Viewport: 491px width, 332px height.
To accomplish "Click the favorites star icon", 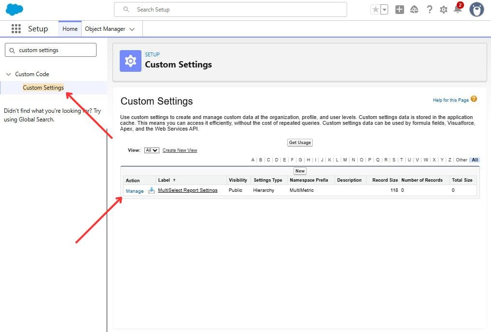I will coord(375,9).
